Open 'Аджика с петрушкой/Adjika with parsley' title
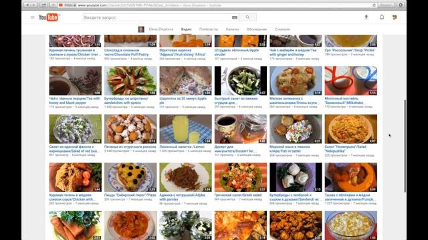The image size is (428, 240). (182, 197)
